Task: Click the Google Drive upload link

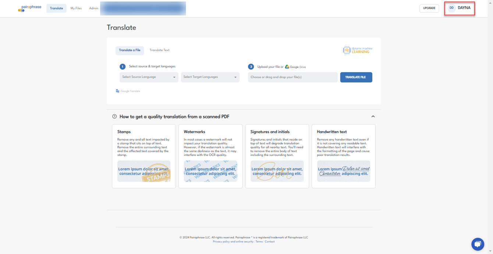Action: coord(295,67)
